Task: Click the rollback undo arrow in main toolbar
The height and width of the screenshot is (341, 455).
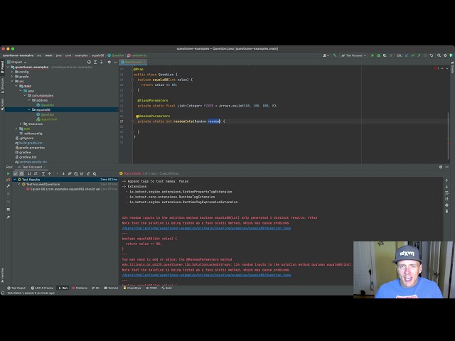Action: click(432, 55)
